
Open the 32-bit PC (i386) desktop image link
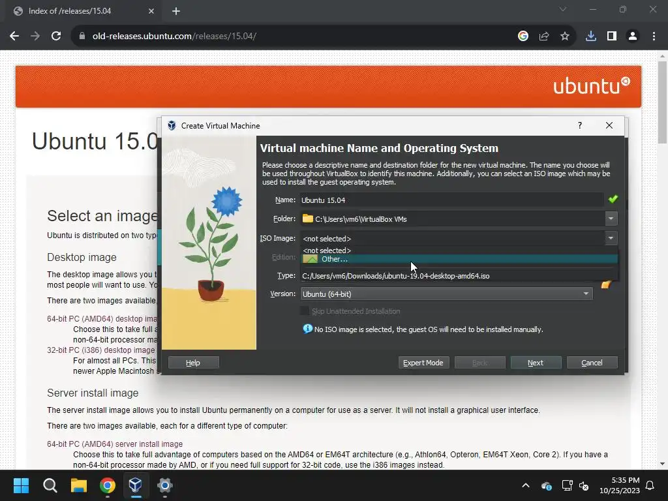(101, 350)
